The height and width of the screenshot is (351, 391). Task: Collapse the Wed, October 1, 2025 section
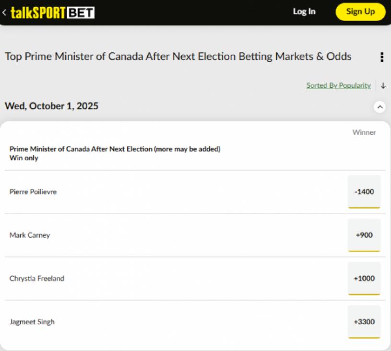[379, 107]
